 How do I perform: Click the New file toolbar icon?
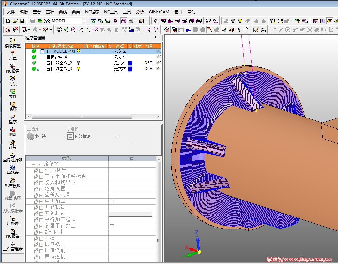click(x=8, y=21)
